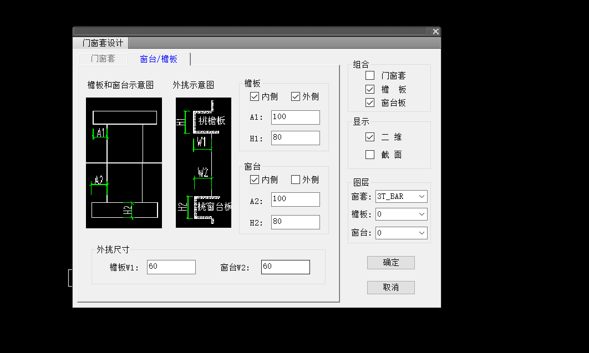Uncheck 外侧 under the 檐板 group
The image size is (589, 353).
coord(296,96)
